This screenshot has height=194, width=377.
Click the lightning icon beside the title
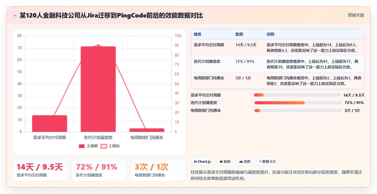coord(15,16)
